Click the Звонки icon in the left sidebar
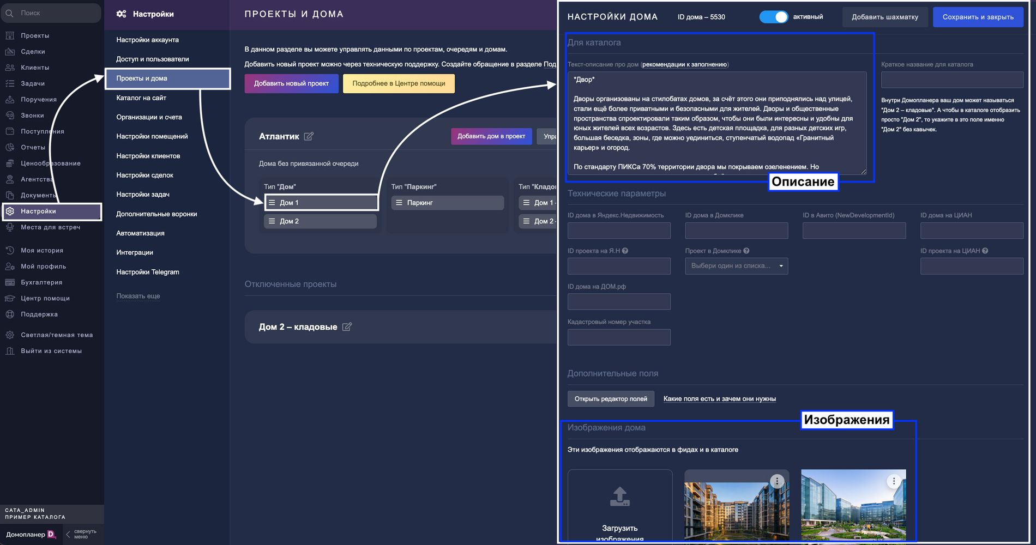1036x545 pixels. click(10, 116)
